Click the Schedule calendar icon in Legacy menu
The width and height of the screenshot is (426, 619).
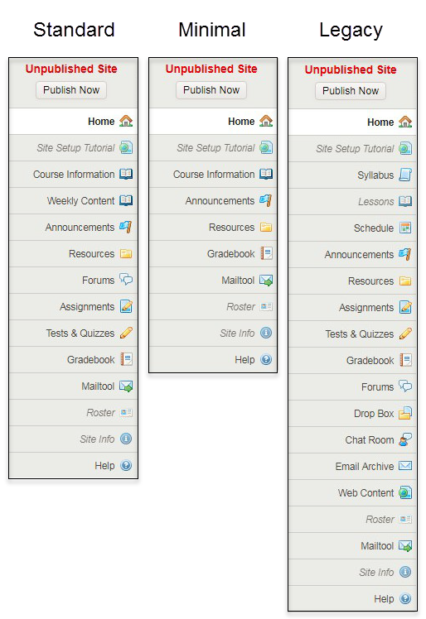point(405,228)
